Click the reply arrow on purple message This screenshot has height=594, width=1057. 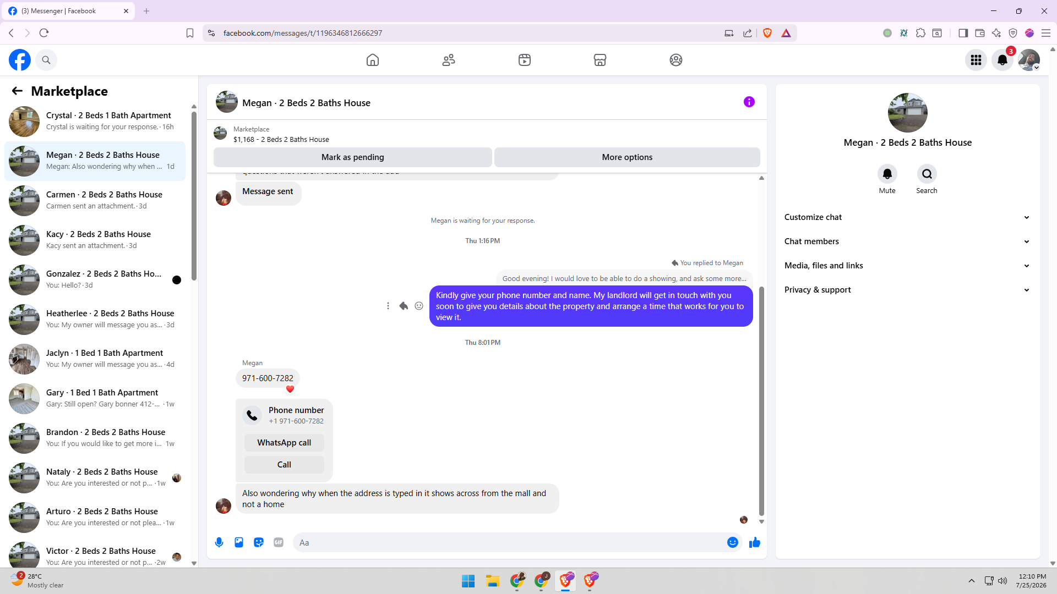pos(404,306)
